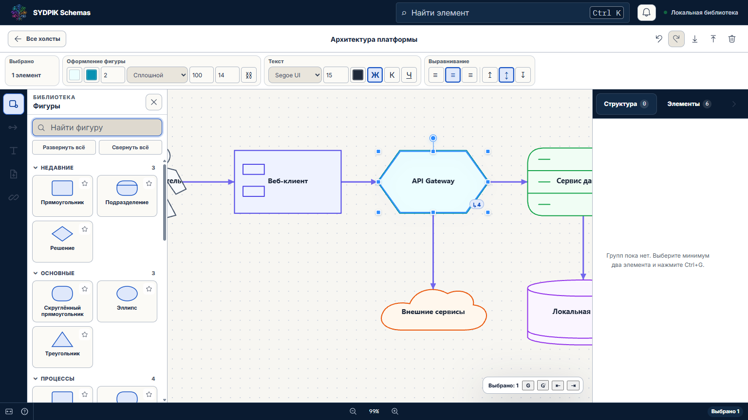The height and width of the screenshot is (420, 748).
Task: Star the Эллипс shape
Action: (x=149, y=289)
